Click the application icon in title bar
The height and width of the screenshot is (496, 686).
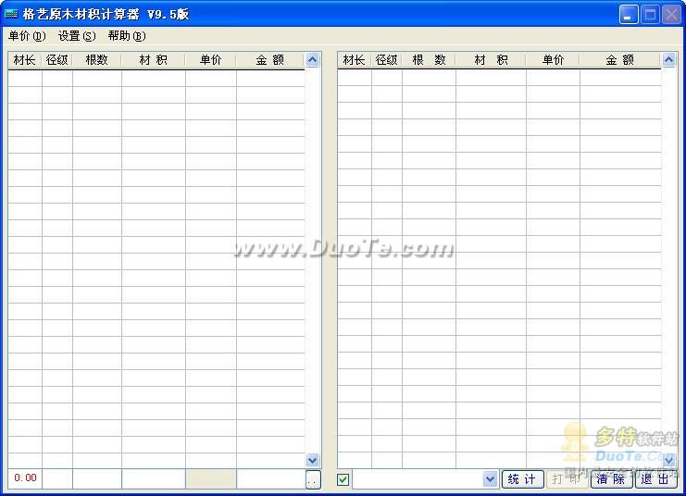pyautogui.click(x=11, y=14)
